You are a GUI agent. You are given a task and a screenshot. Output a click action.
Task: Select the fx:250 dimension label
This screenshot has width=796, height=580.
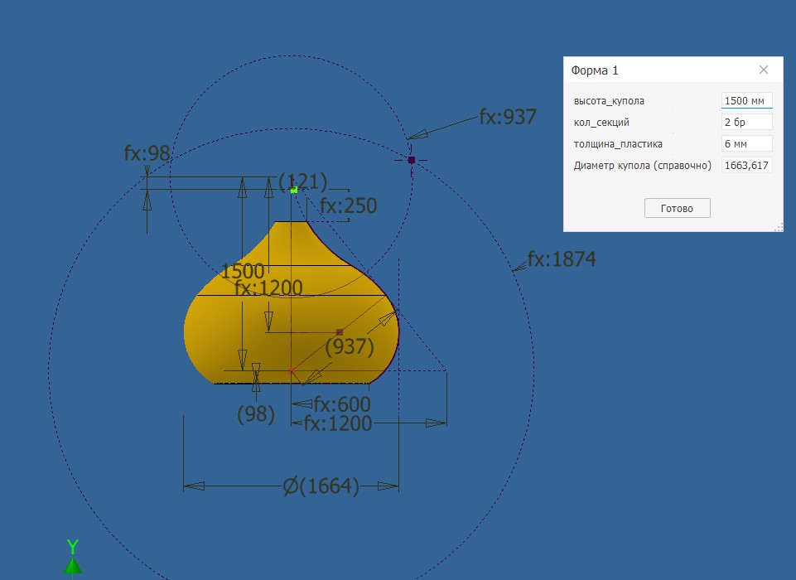click(348, 205)
